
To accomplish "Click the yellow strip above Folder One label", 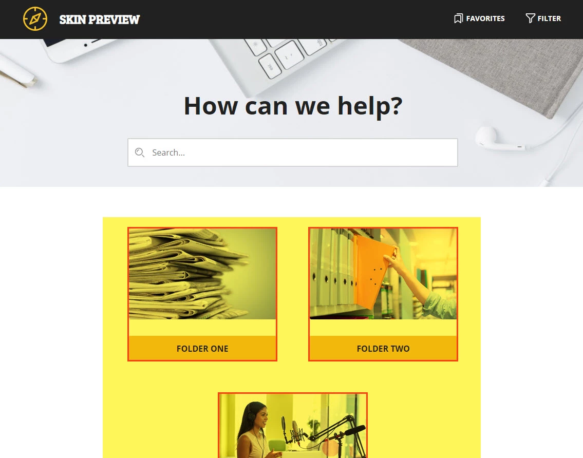I will click(x=202, y=328).
